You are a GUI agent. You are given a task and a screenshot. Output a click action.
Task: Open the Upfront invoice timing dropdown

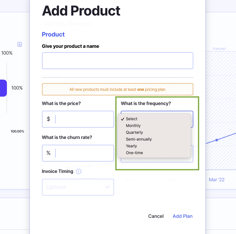pos(77,187)
